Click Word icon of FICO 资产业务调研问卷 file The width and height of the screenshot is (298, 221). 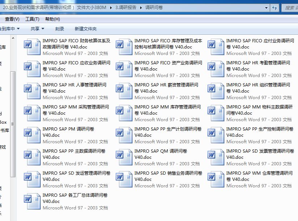tap(124, 69)
